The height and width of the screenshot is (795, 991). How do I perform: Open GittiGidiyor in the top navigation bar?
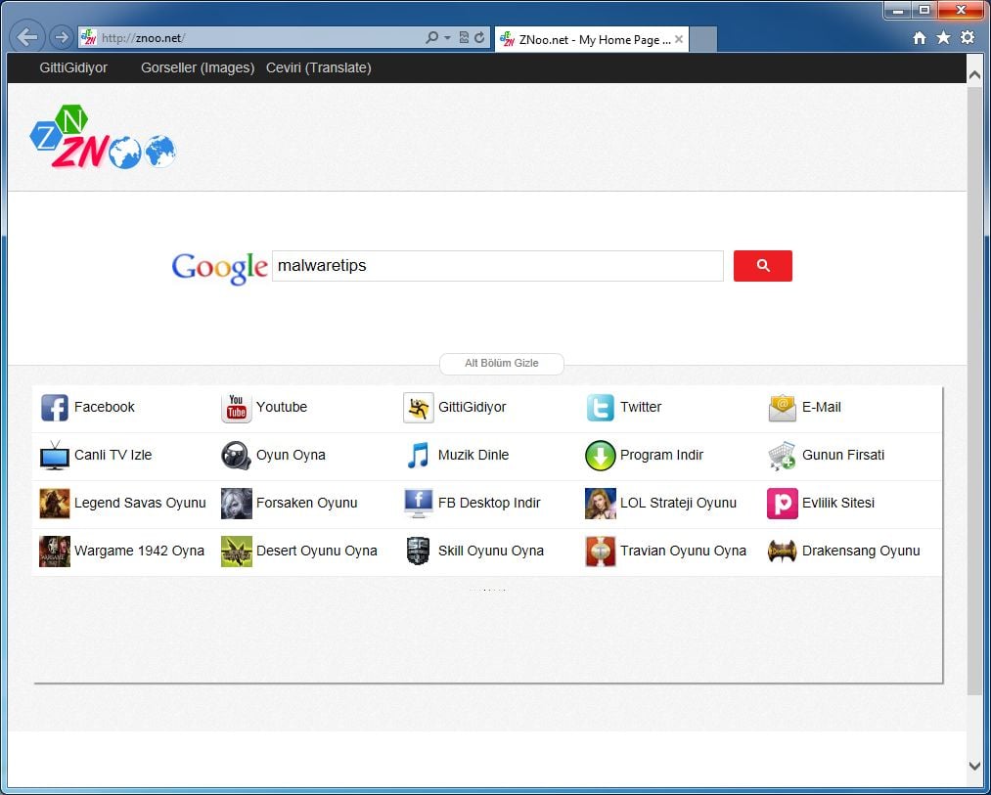[x=73, y=67]
